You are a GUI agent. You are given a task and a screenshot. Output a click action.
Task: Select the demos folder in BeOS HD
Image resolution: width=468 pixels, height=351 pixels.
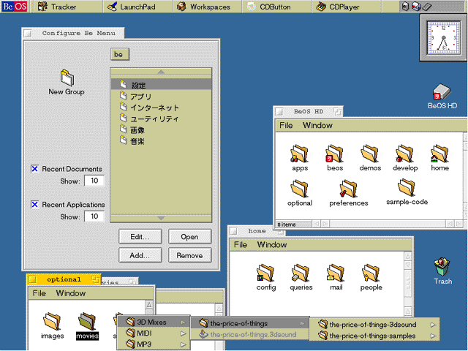click(370, 158)
